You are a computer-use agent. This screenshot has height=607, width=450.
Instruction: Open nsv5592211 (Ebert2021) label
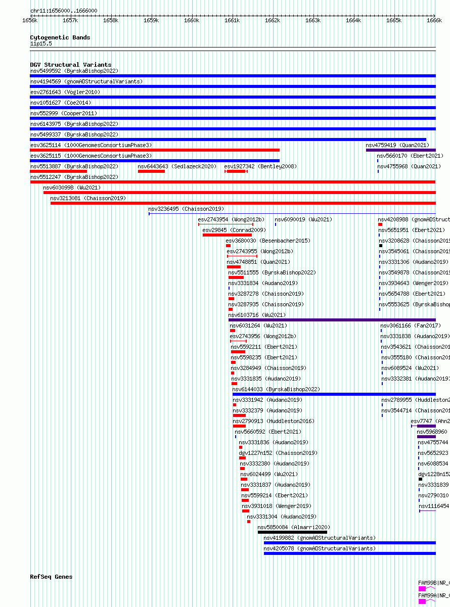point(264,347)
